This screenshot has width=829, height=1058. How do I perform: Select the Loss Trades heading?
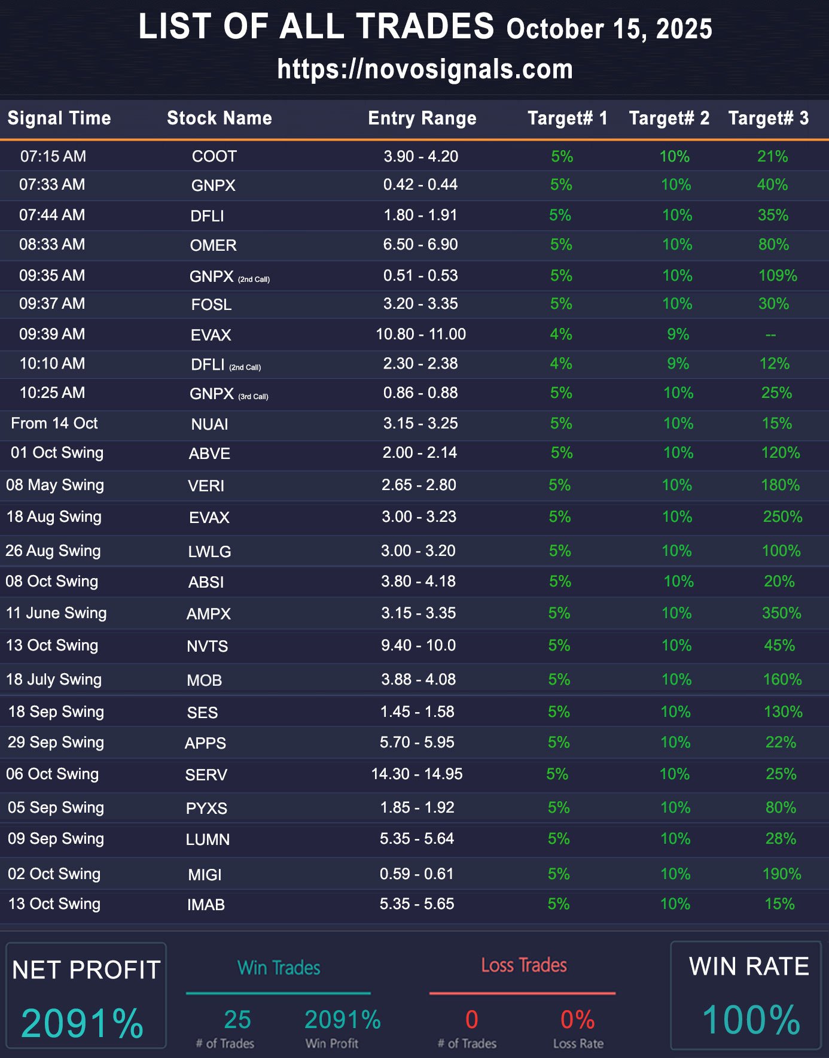[523, 965]
